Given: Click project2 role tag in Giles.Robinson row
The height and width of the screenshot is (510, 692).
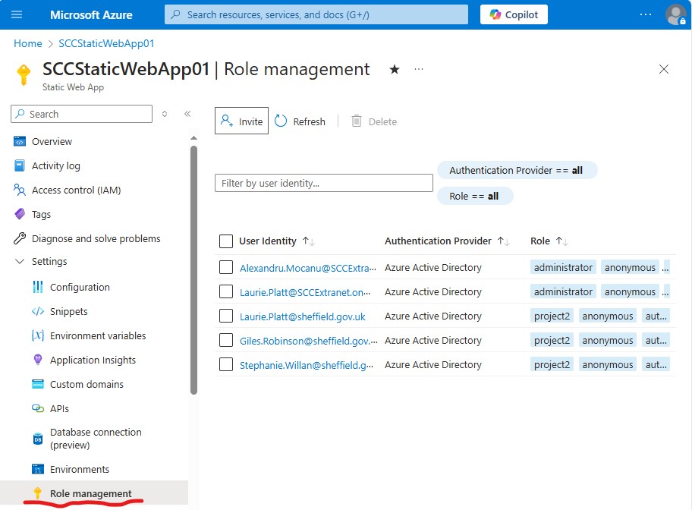Looking at the screenshot, I should coord(552,340).
